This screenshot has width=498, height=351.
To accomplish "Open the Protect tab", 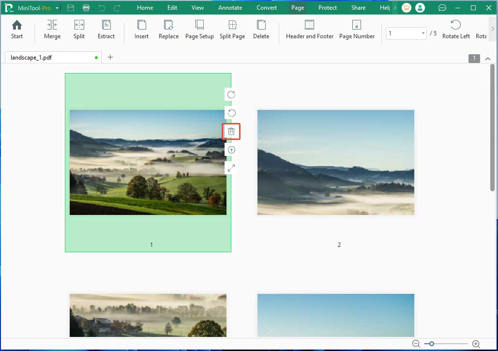I will (328, 8).
